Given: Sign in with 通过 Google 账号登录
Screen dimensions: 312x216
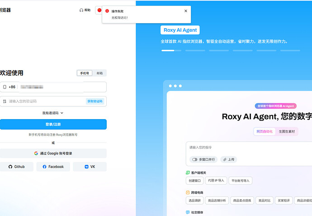Looking at the screenshot, I should (x=53, y=153).
